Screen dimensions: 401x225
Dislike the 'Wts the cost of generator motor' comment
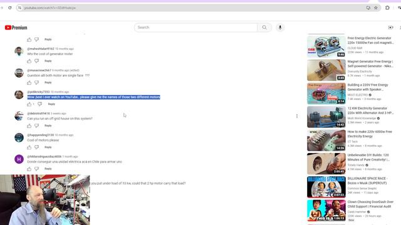click(x=37, y=61)
